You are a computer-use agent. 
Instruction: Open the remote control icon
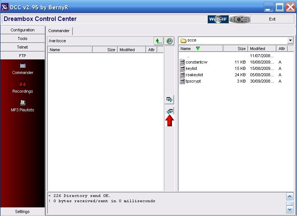239,19
